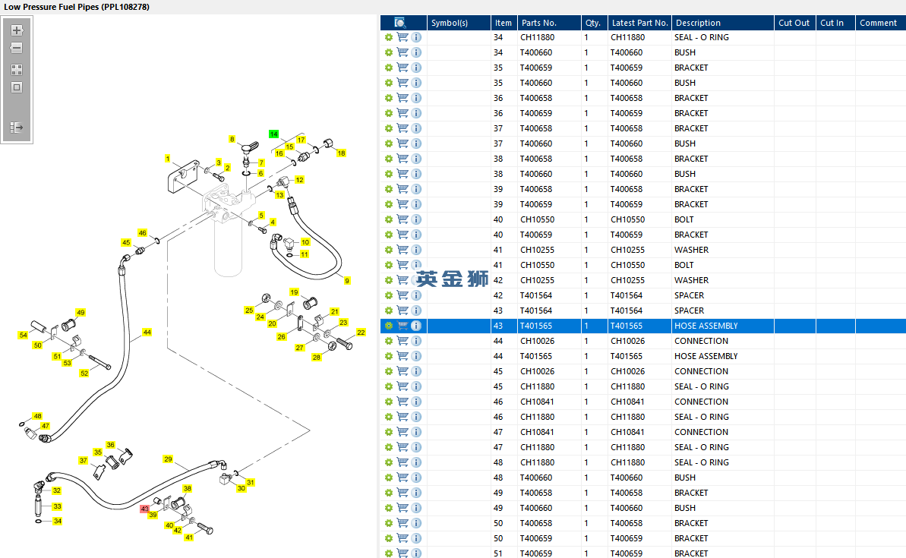Click part number CH10841 in item 46 row
The image size is (906, 558).
pos(537,402)
